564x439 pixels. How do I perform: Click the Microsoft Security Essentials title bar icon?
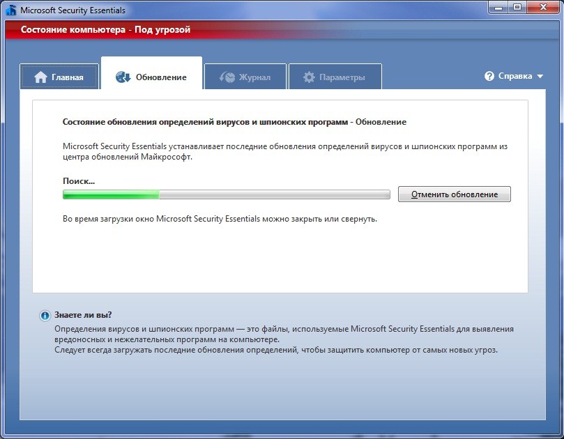click(x=11, y=10)
